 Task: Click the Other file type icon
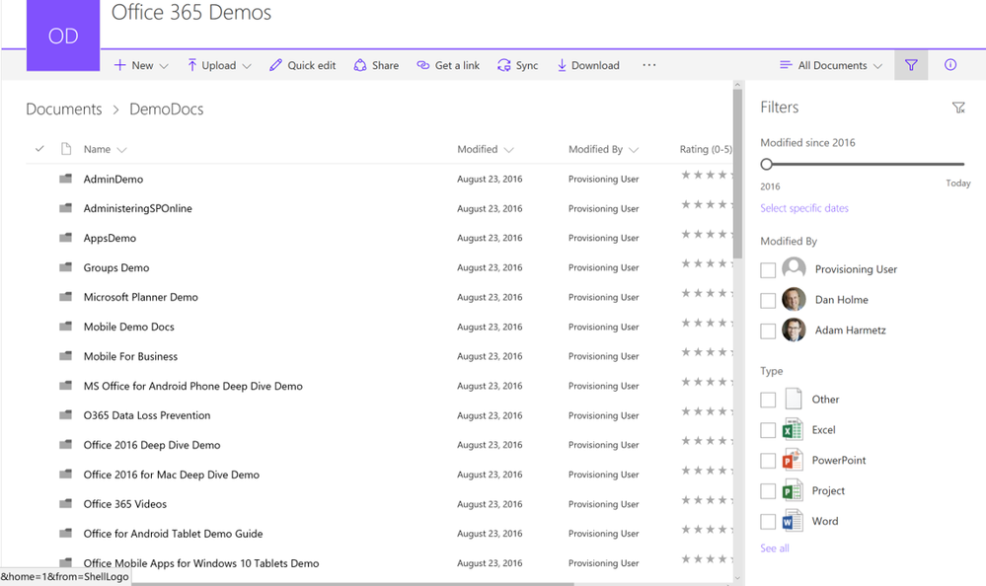coord(793,399)
